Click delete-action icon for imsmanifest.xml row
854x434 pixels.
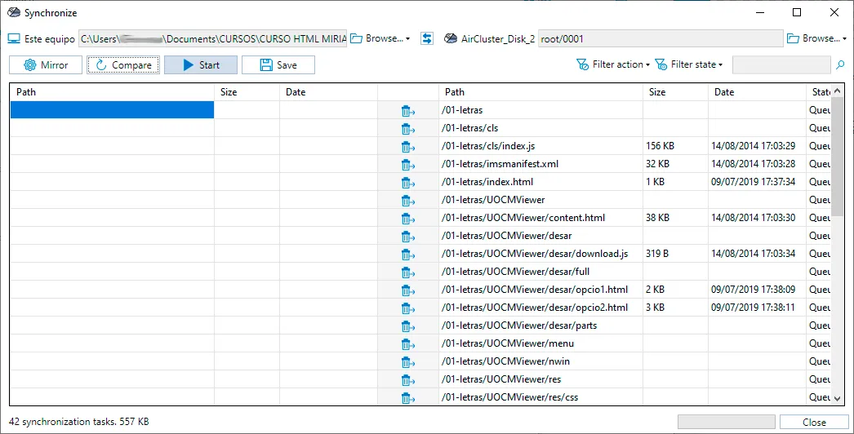click(408, 165)
